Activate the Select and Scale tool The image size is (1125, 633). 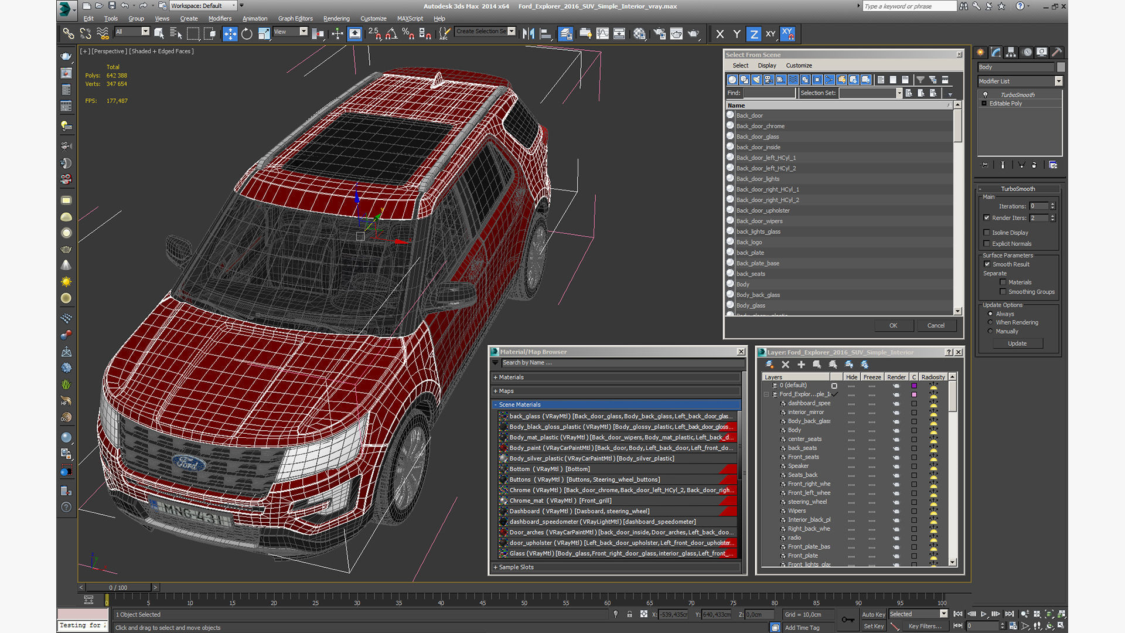coord(264,33)
